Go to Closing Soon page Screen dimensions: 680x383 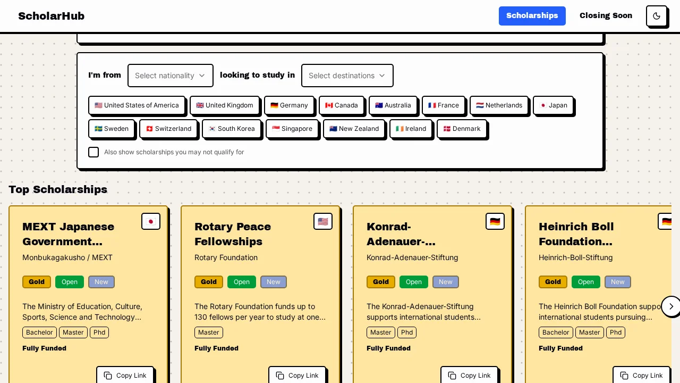[606, 16]
